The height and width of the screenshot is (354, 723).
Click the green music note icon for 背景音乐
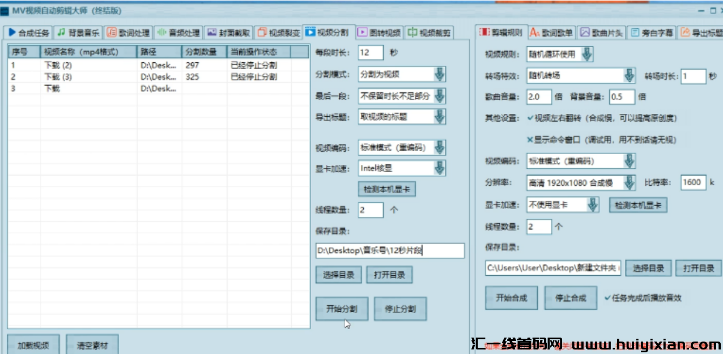pos(61,32)
